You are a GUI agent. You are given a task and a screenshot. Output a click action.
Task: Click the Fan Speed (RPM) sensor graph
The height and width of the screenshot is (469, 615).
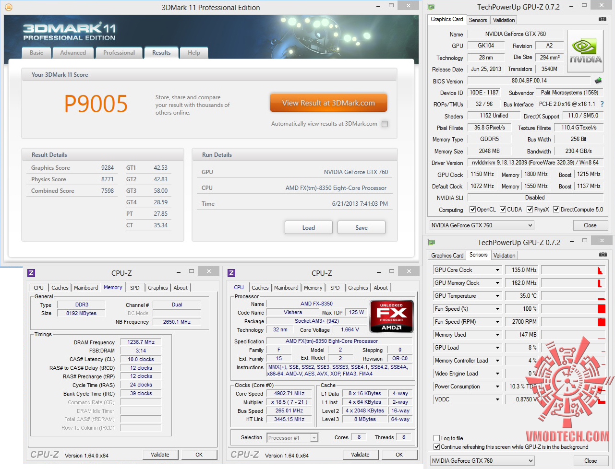point(573,322)
